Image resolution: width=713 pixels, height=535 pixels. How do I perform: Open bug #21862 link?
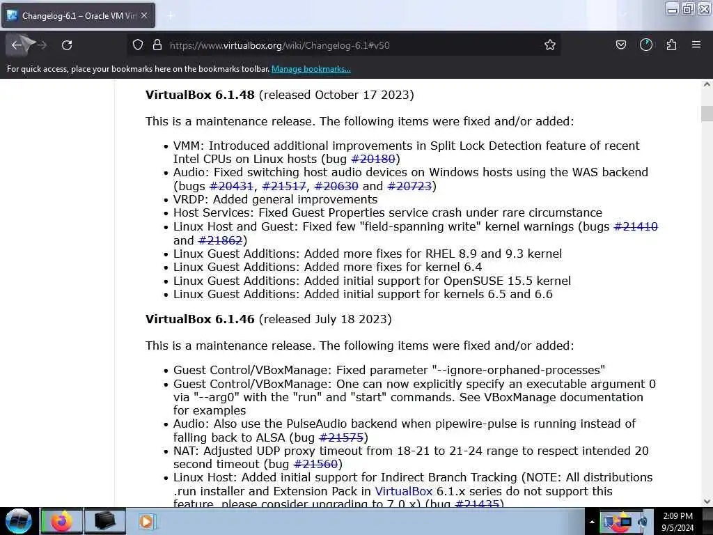(x=221, y=240)
